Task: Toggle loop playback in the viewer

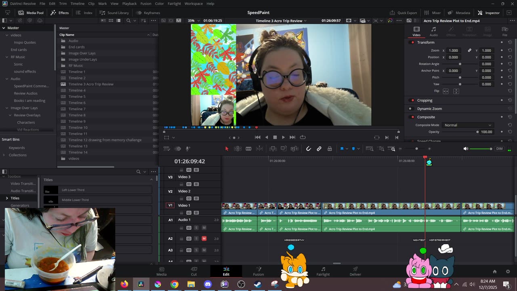Action: pos(303,137)
